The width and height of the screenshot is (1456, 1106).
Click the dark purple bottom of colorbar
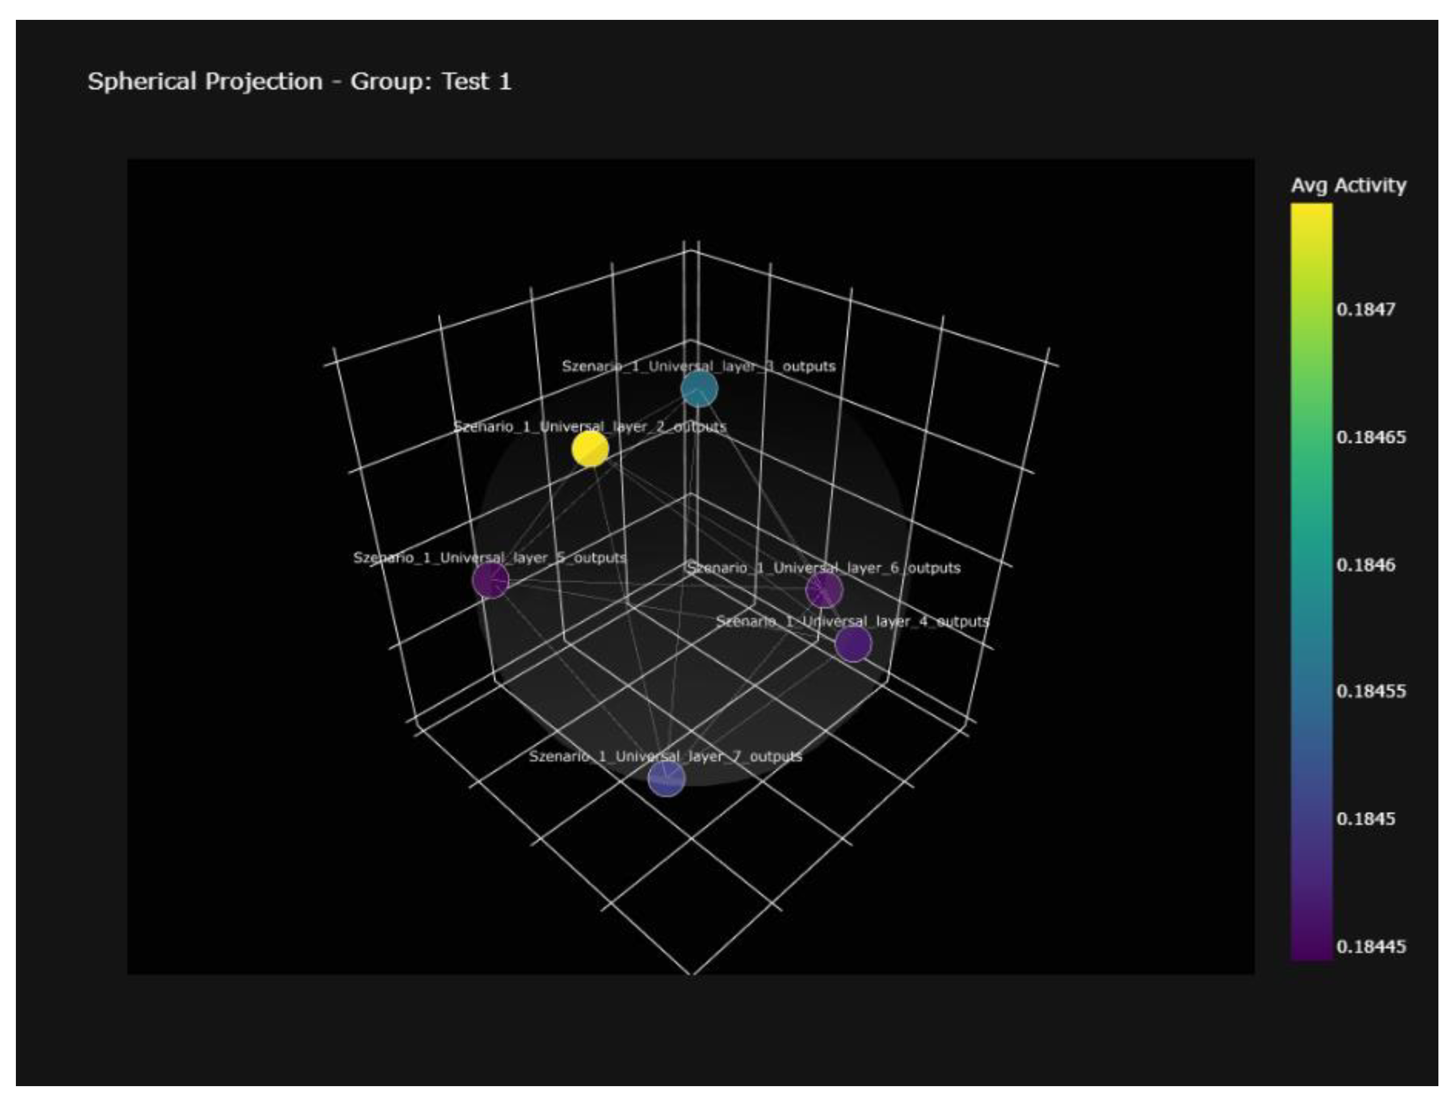click(x=1311, y=951)
